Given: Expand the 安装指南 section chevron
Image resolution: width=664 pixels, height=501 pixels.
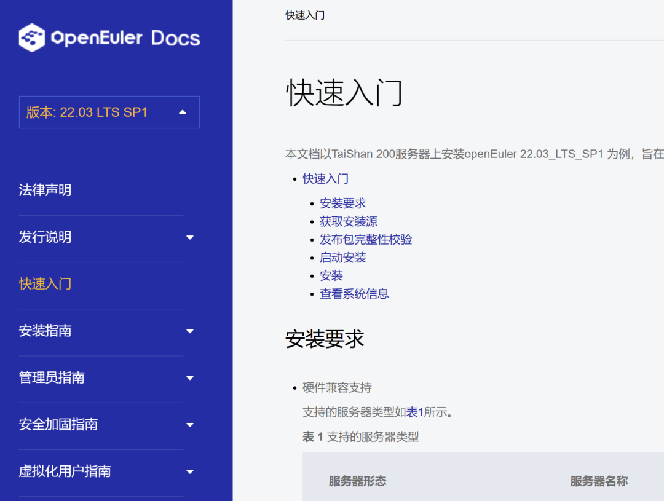Looking at the screenshot, I should (x=190, y=331).
